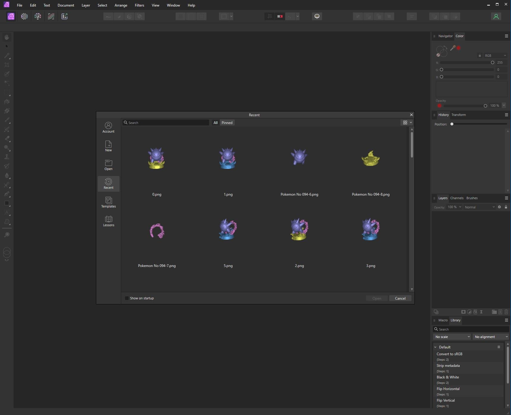Image resolution: width=511 pixels, height=415 pixels.
Task: Select Recent in the dialog sidebar
Action: coord(108,184)
